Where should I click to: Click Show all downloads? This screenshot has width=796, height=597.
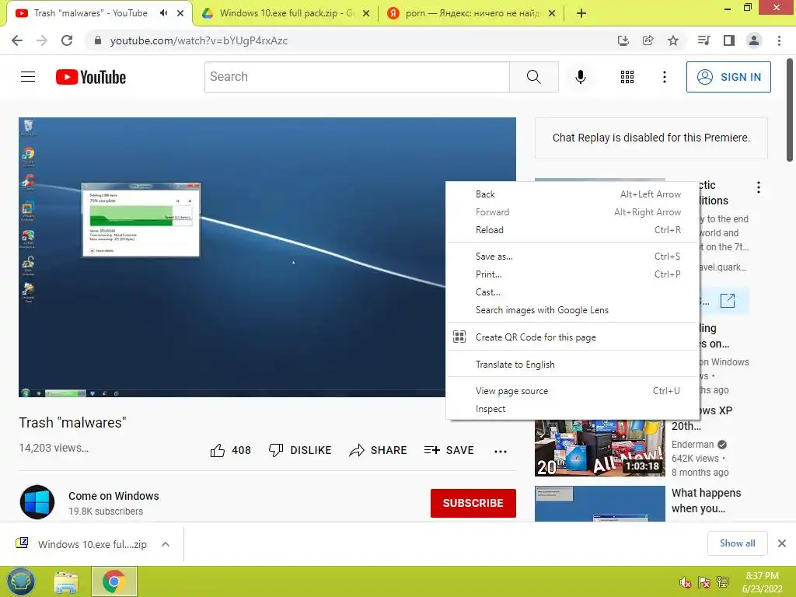[x=737, y=543]
